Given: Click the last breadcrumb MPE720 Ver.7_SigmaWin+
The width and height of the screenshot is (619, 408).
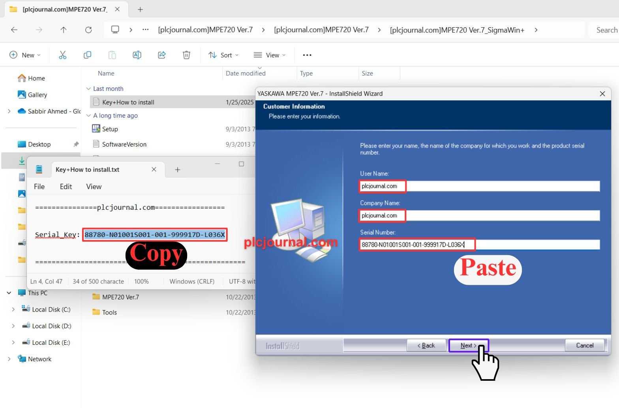Looking at the screenshot, I should click(x=457, y=30).
